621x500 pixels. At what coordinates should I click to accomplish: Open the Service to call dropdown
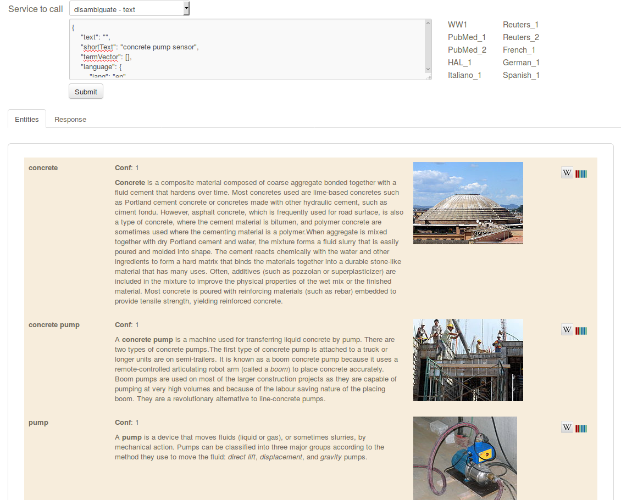[x=130, y=9]
